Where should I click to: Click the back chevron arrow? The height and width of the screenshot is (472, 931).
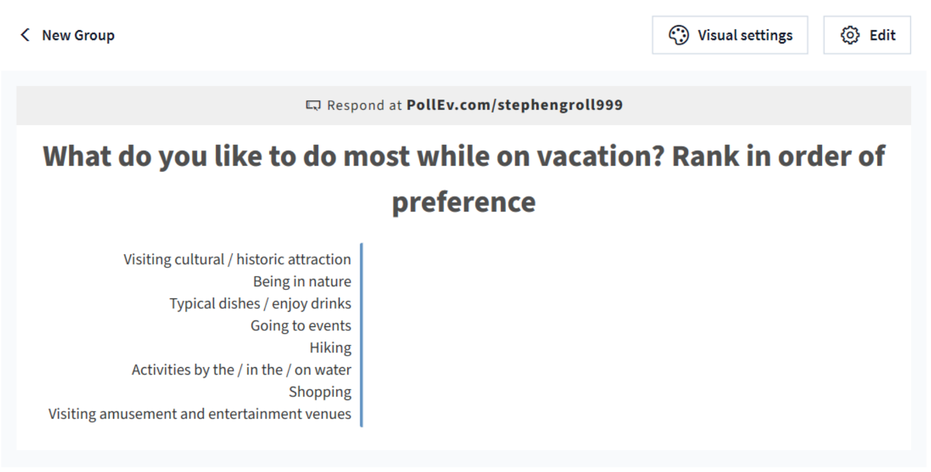click(x=25, y=35)
